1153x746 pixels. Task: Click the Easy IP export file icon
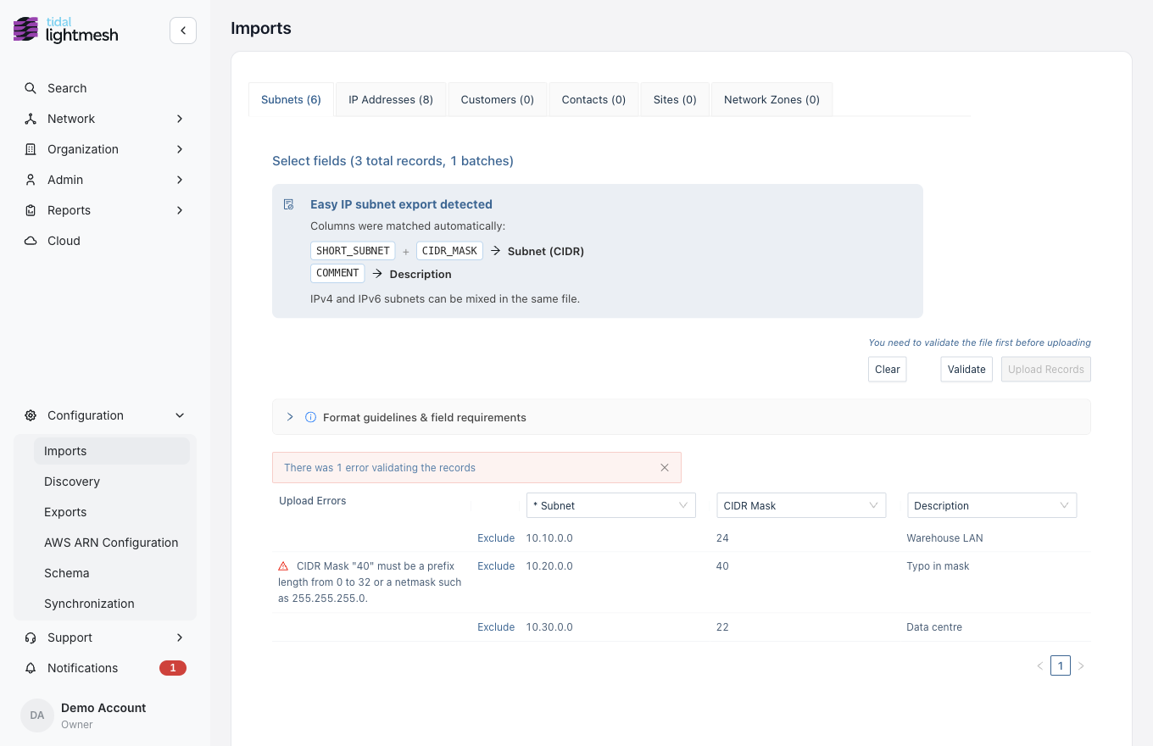[289, 204]
